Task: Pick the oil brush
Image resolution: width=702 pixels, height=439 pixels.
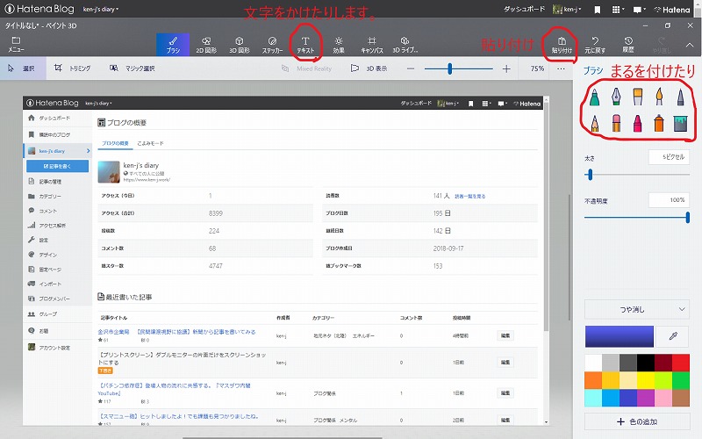Action: click(x=638, y=97)
